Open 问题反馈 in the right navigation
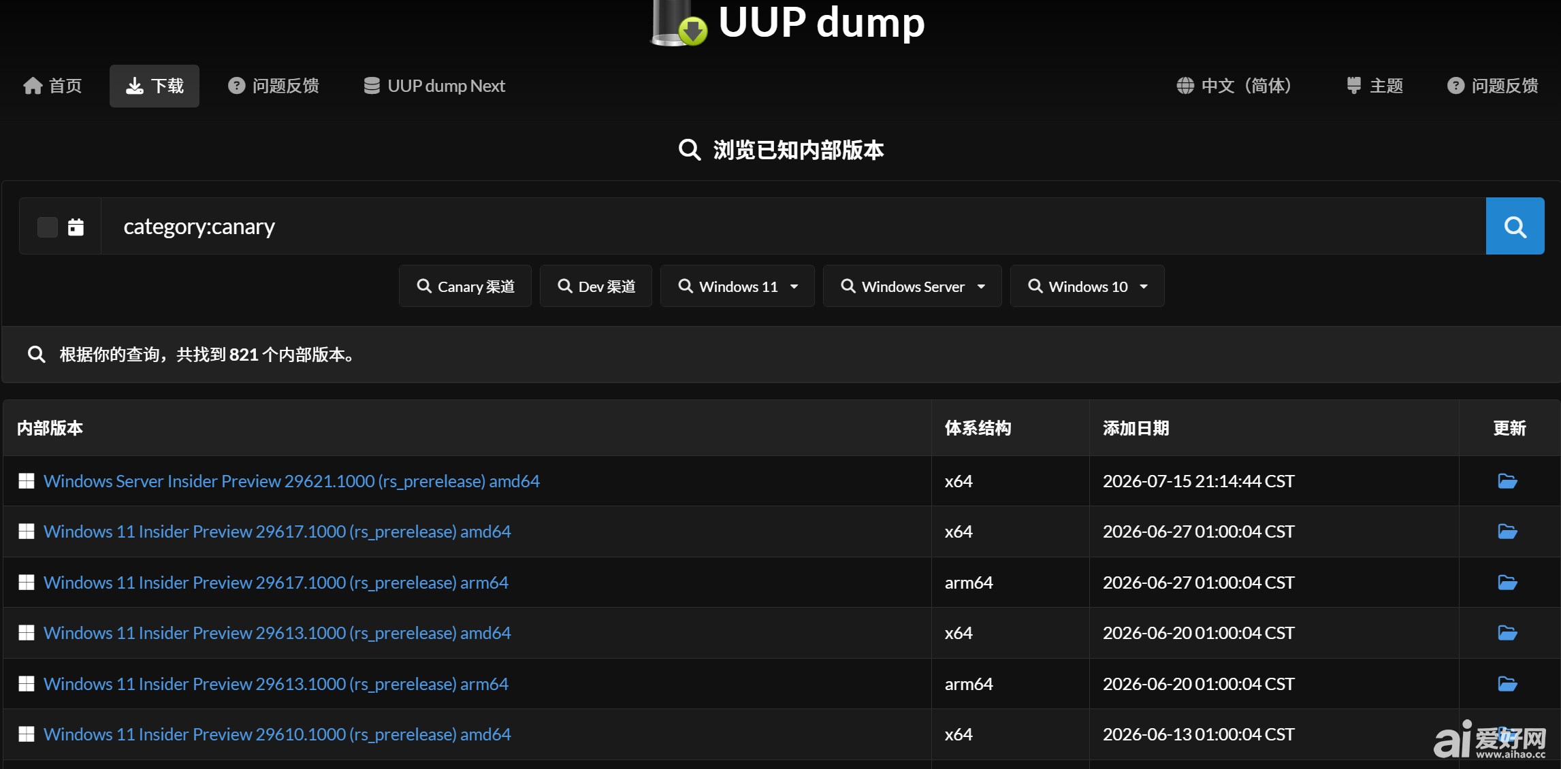 pos(1492,86)
